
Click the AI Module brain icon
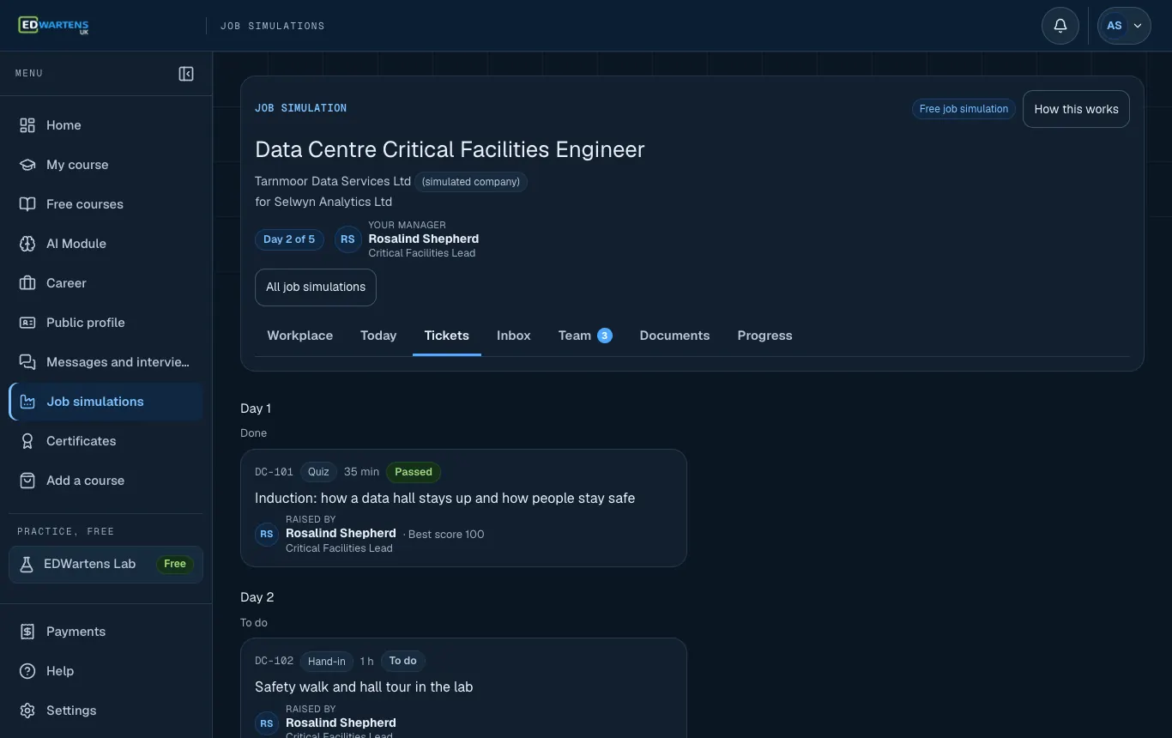coord(27,244)
